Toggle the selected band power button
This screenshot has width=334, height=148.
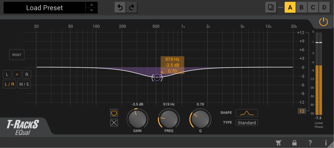114,113
